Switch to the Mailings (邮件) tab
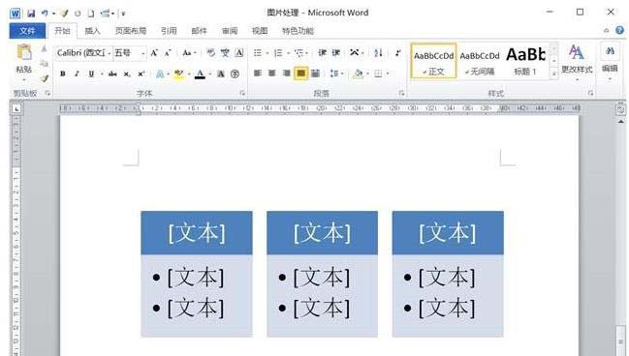The image size is (629, 356). (x=199, y=31)
